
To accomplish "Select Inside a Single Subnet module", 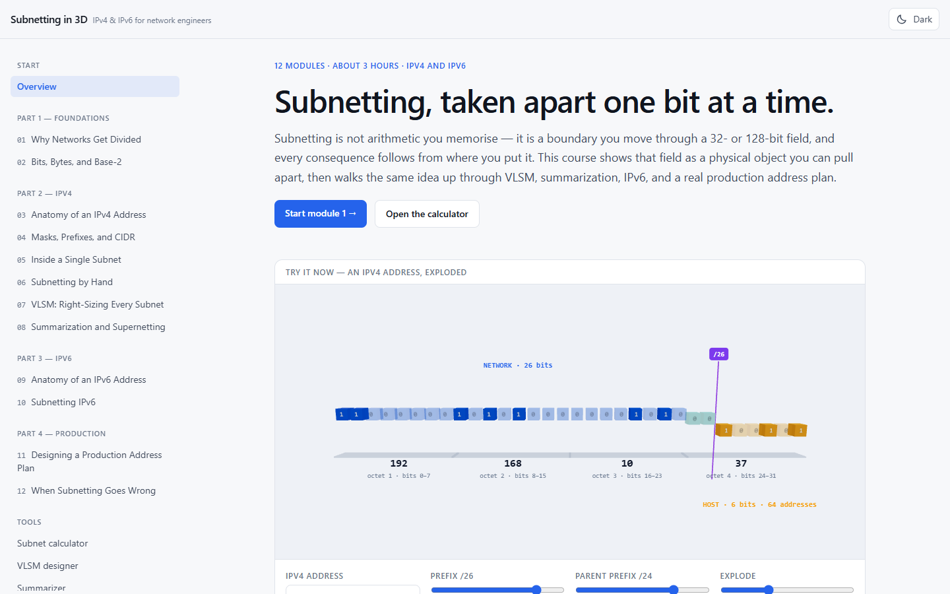I will tap(95, 259).
